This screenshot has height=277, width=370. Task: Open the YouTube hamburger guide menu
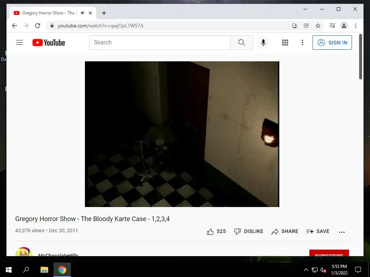20,43
